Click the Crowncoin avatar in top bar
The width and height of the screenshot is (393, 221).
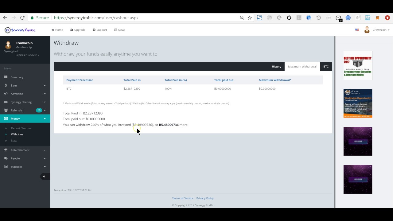[x=367, y=30]
